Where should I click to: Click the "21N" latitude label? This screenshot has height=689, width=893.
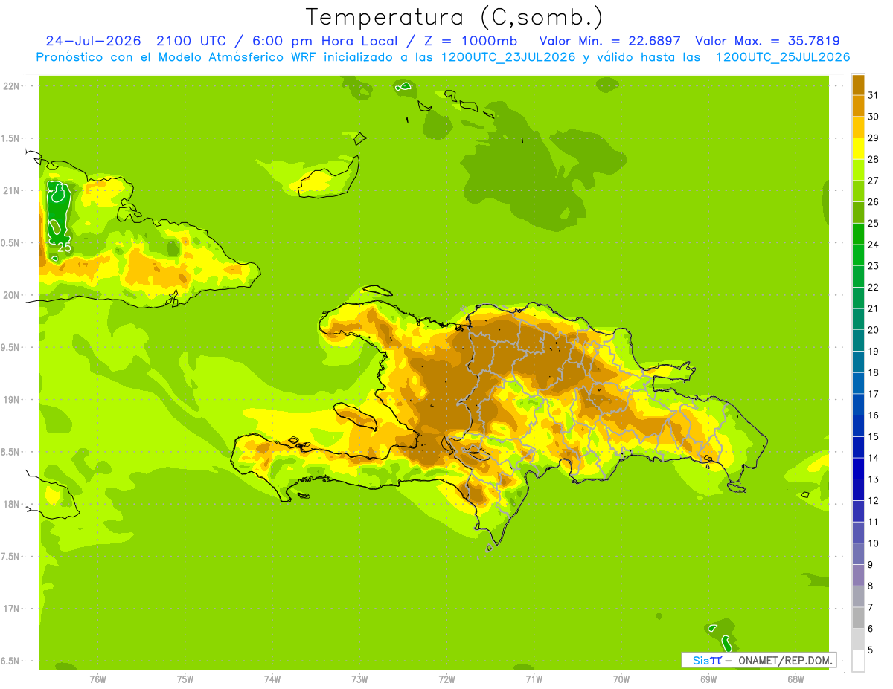(12, 190)
